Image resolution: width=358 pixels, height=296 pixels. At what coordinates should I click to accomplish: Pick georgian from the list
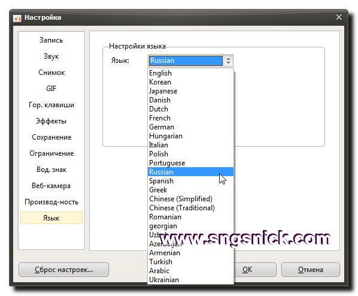(x=190, y=226)
